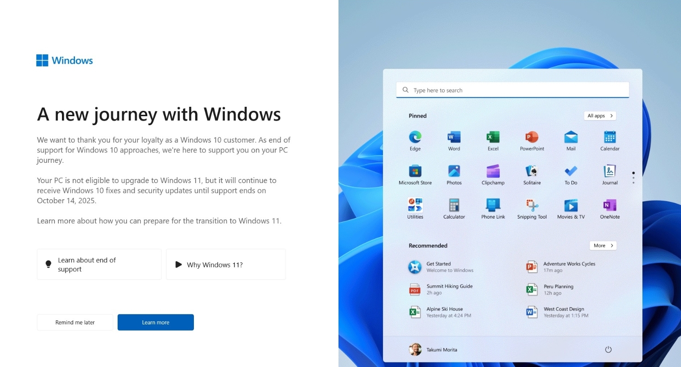Screen dimensions: 681x367
Task: Launch Word from pinned apps
Action: [x=454, y=137]
